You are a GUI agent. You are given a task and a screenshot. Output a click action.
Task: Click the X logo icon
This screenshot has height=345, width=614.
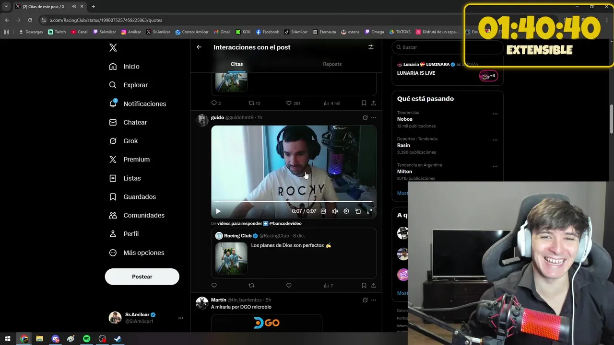(113, 47)
